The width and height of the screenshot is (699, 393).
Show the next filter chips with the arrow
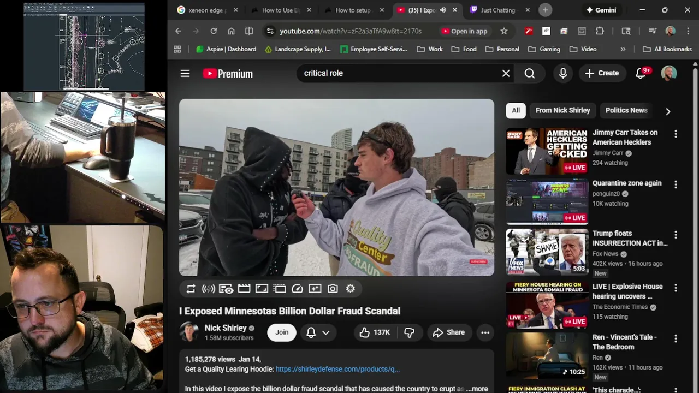[668, 111]
